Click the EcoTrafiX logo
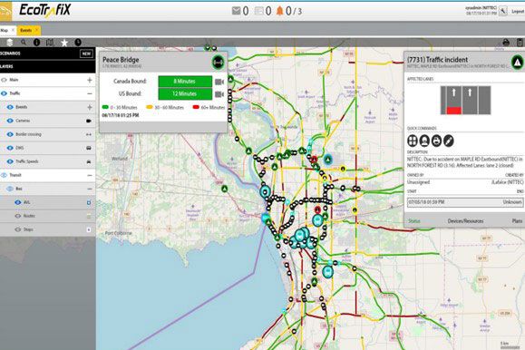Viewport: 525px width, 350px height. 44,10
